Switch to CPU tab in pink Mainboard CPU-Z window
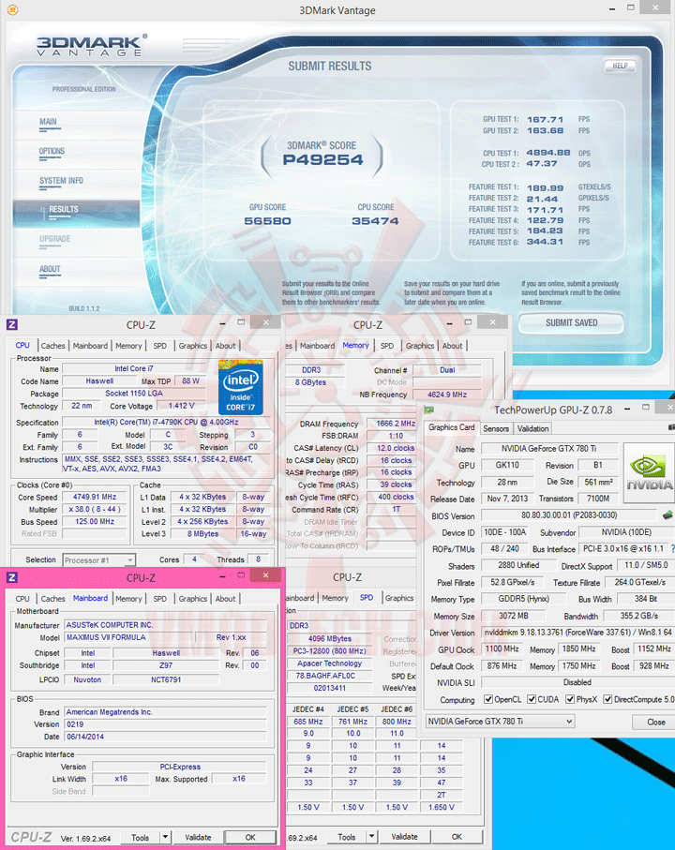This screenshot has width=675, height=850. pyautogui.click(x=22, y=599)
